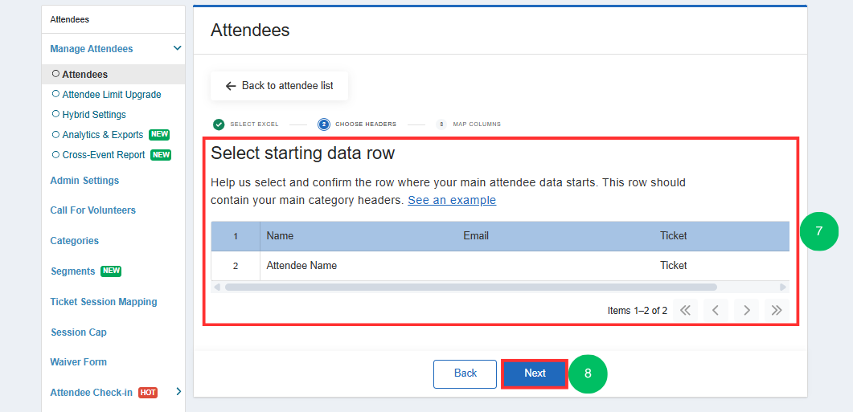853x412 pixels.
Task: Collapse the Manage Attendees chevron
Action: 177,48
